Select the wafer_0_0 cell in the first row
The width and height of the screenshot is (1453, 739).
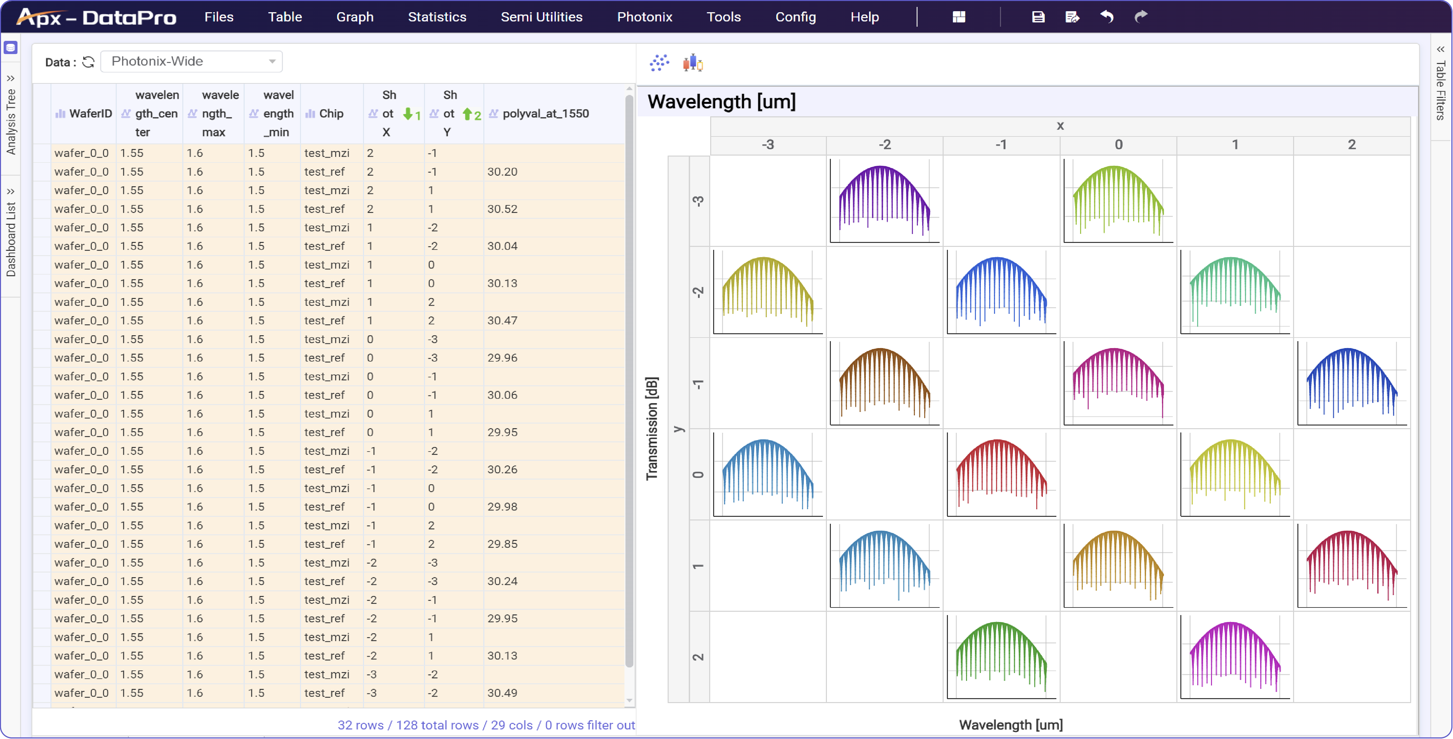point(82,152)
